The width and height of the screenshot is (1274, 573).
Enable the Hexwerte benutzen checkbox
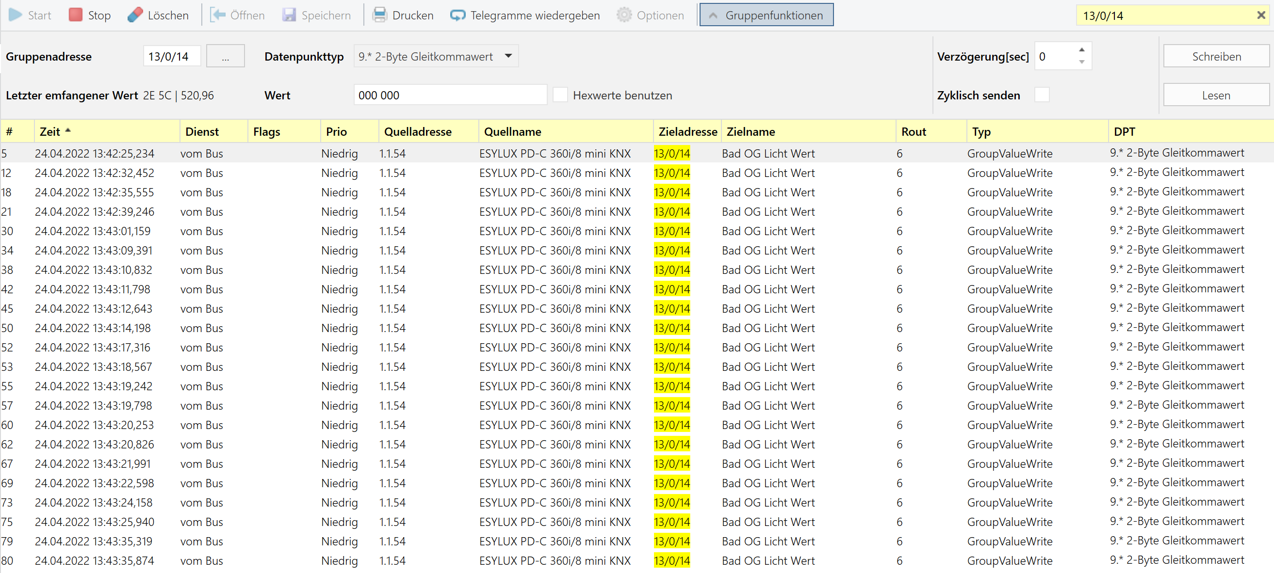click(560, 95)
